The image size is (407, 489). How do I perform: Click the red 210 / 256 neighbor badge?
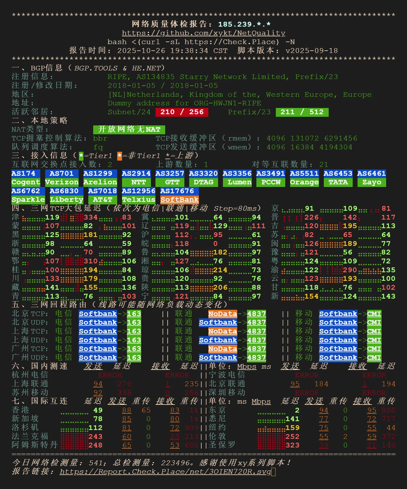pyautogui.click(x=182, y=112)
